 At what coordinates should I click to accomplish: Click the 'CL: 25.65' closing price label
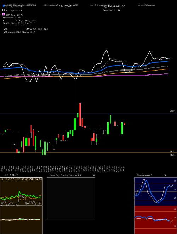(65, 6)
